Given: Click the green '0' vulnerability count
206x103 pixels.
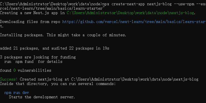Looking at the screenshot, I should [14, 70].
